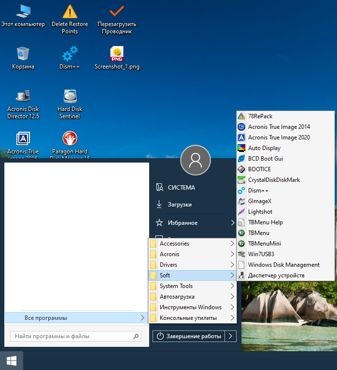Select Dism++ desktop shortcut icon
This screenshot has height=370, width=337.
click(70, 54)
